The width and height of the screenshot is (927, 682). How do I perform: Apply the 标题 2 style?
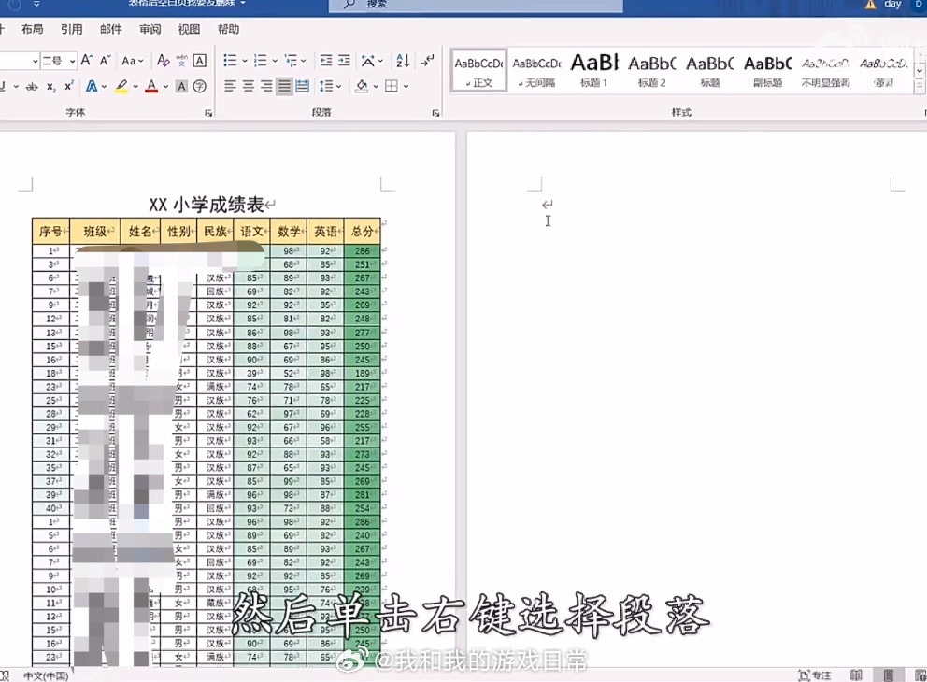(x=652, y=70)
